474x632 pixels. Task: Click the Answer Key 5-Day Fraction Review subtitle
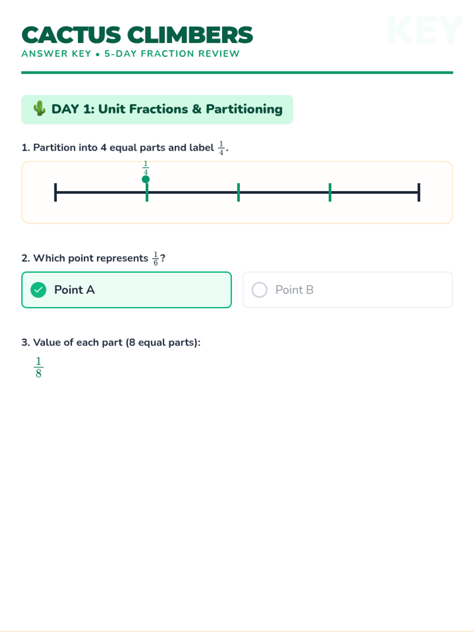130,54
